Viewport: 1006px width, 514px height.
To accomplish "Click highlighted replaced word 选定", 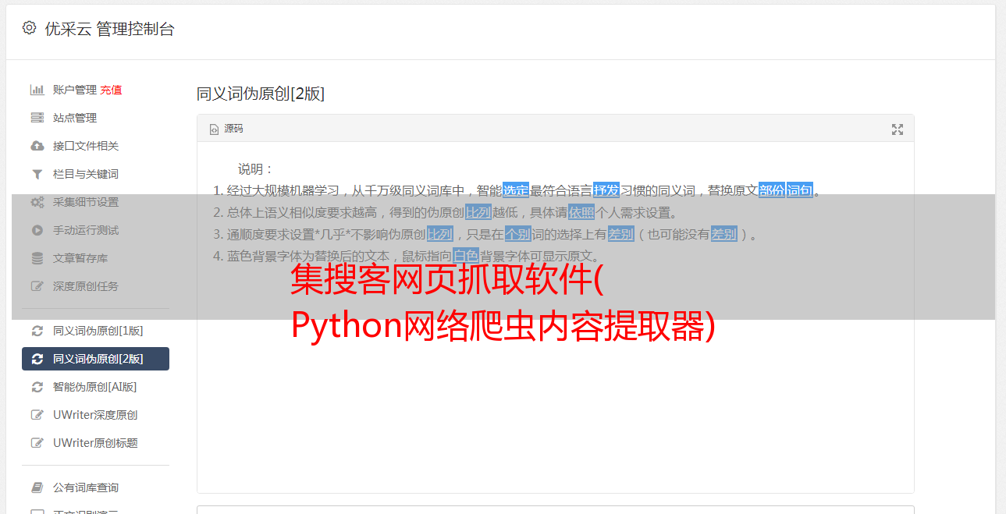I will click(516, 190).
